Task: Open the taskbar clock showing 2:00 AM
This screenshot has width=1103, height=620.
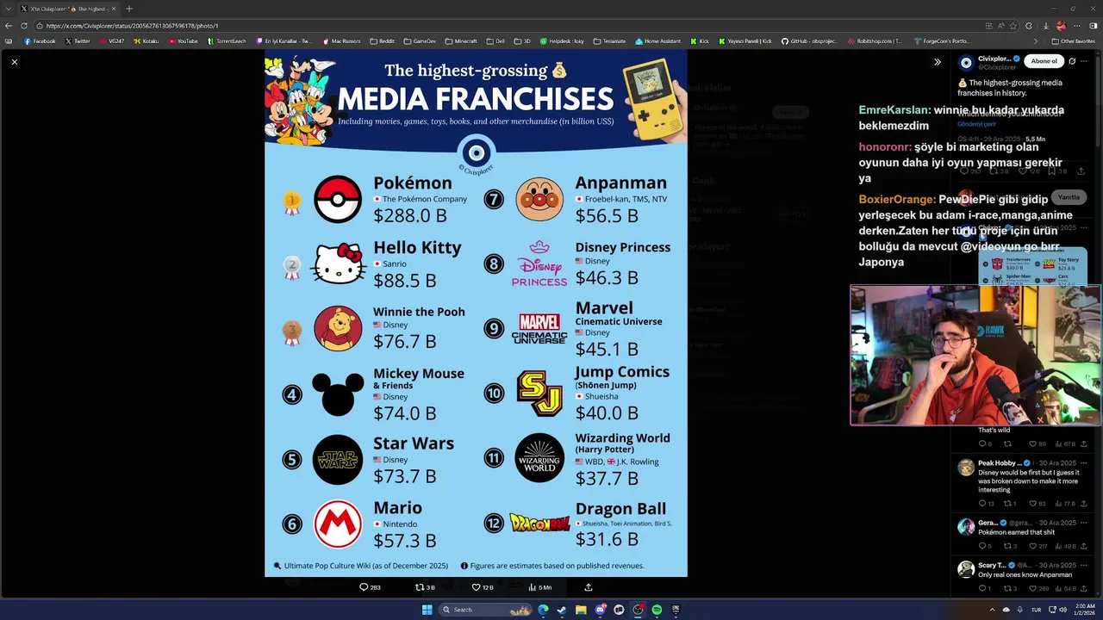Action: pyautogui.click(x=1085, y=610)
